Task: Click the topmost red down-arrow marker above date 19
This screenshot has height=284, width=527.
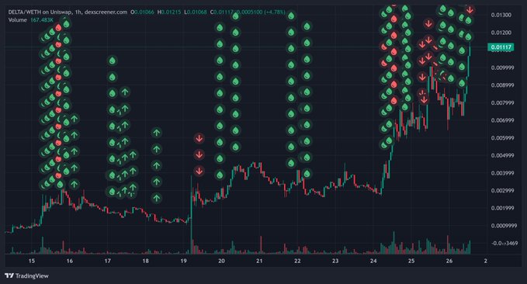Action: pos(199,138)
